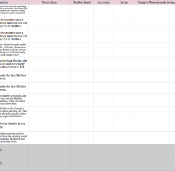Select Fstop cell in 'looks closely at the' row
The width and height of the screenshot is (175, 171).
point(124,125)
